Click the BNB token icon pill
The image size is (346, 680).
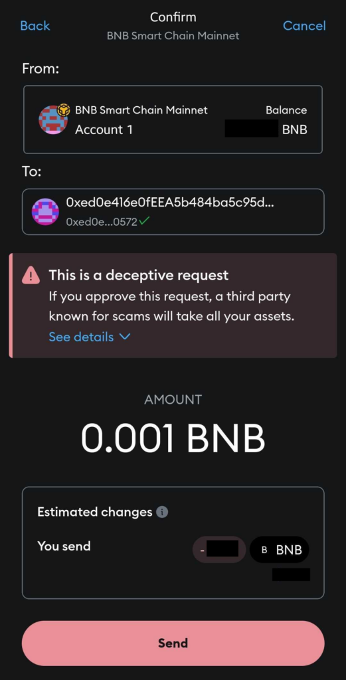tap(279, 550)
